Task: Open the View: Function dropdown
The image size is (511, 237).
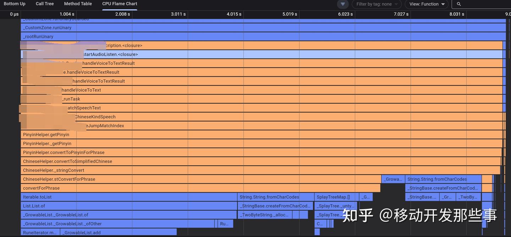Action: 427,4
